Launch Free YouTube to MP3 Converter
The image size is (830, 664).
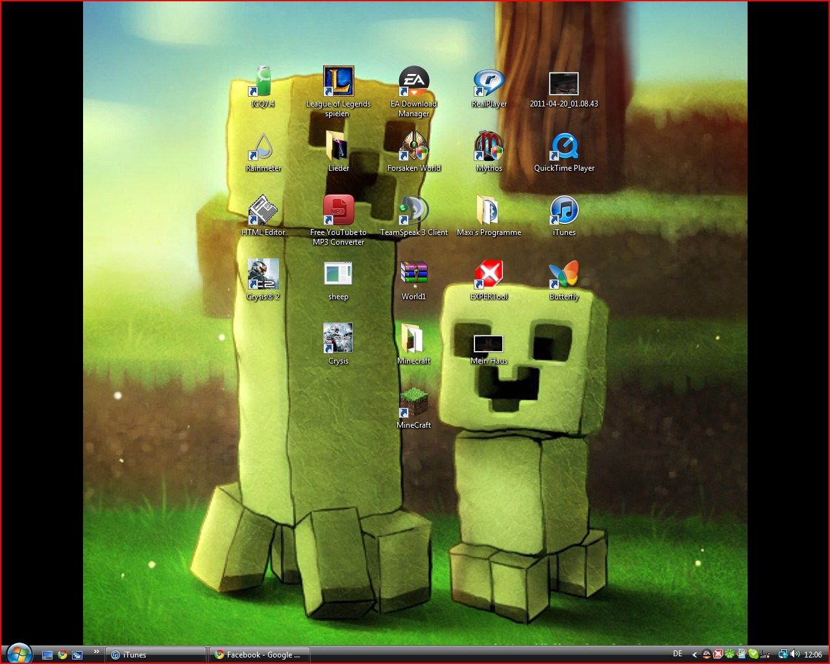[338, 221]
